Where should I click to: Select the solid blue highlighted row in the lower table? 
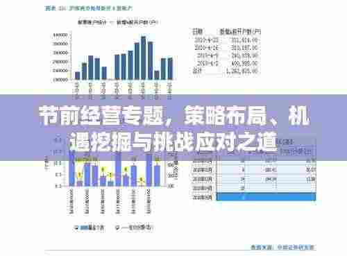click(266, 197)
